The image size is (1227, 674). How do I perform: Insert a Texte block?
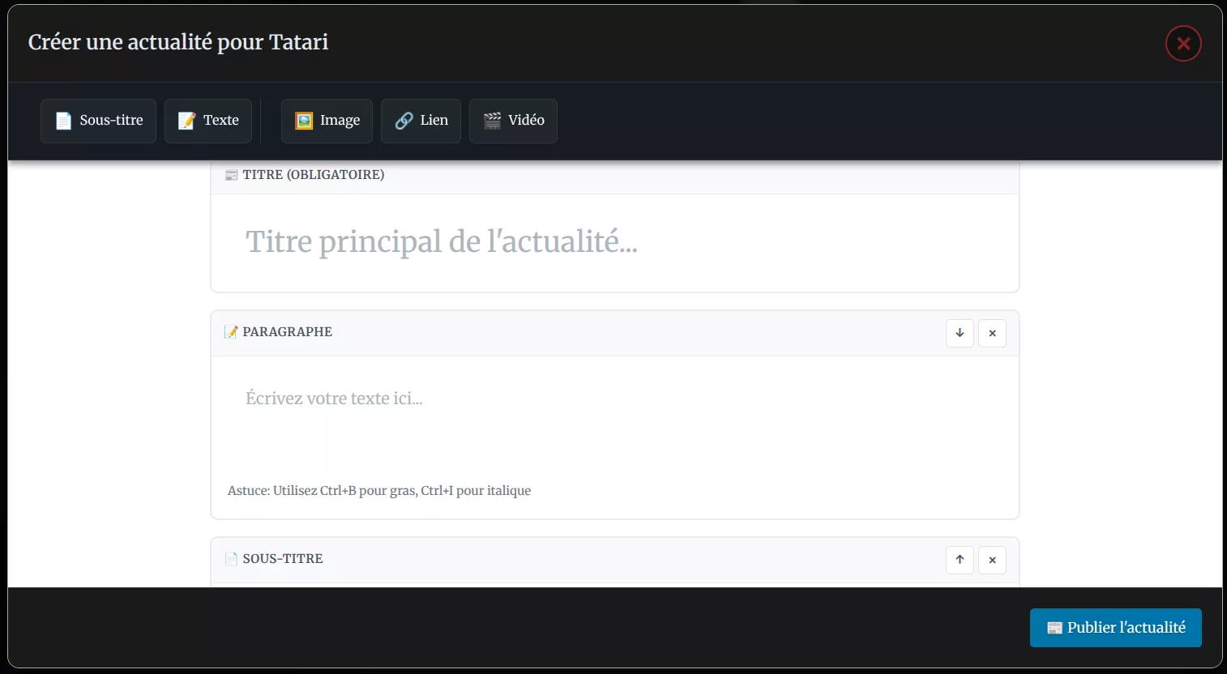207,121
